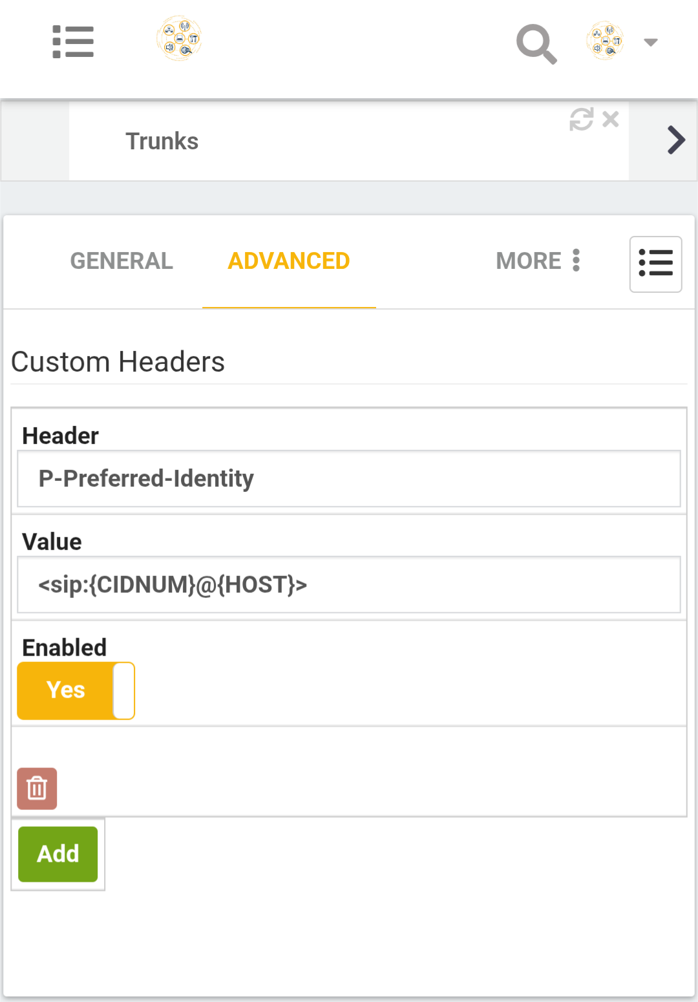
Task: Expand the user account dropdown arrow
Action: (x=651, y=43)
